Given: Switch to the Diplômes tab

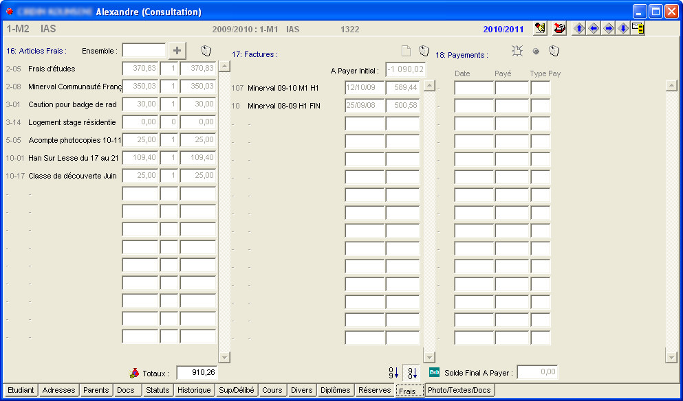Looking at the screenshot, I should [x=336, y=390].
